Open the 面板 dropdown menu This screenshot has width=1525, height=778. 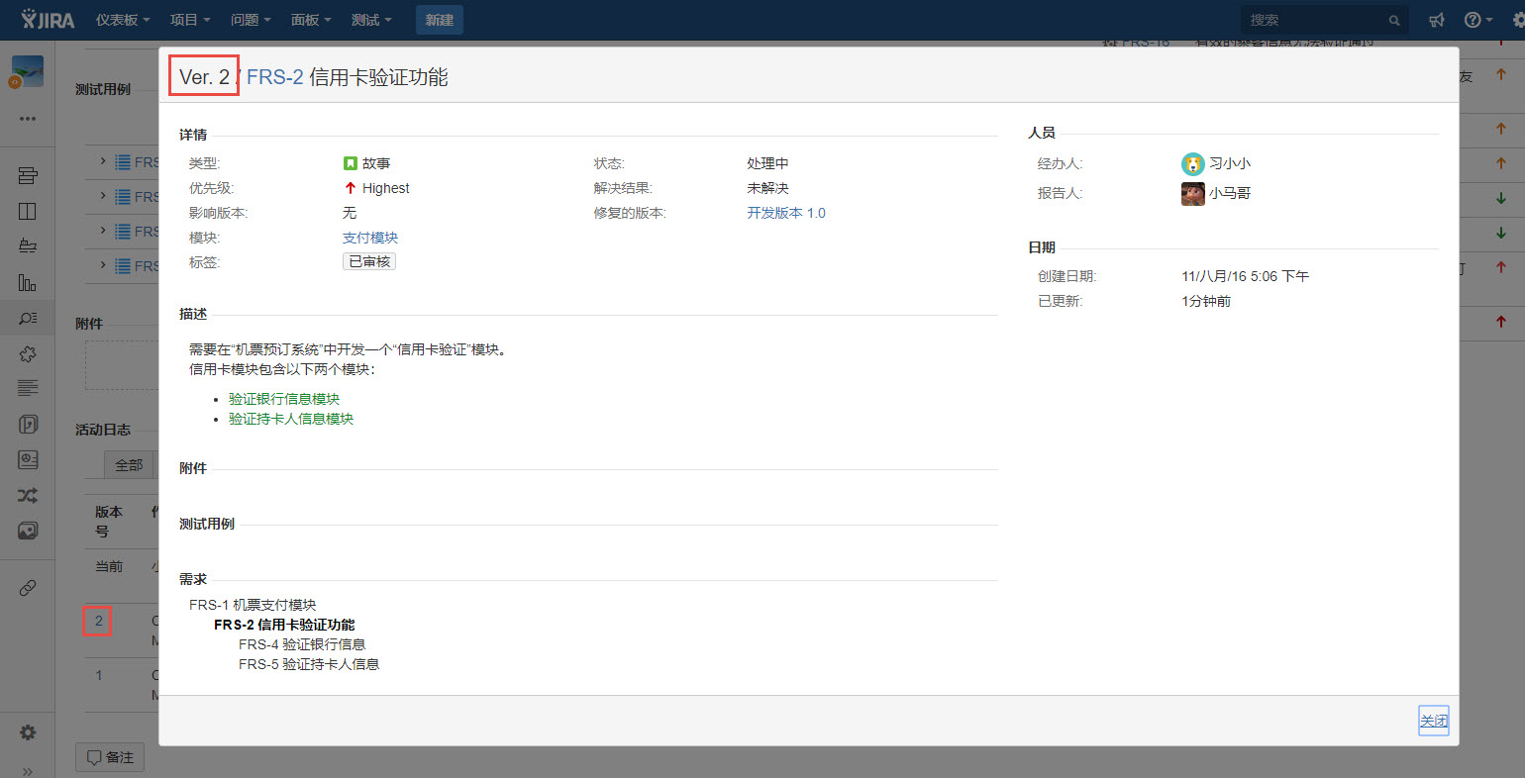tap(311, 20)
